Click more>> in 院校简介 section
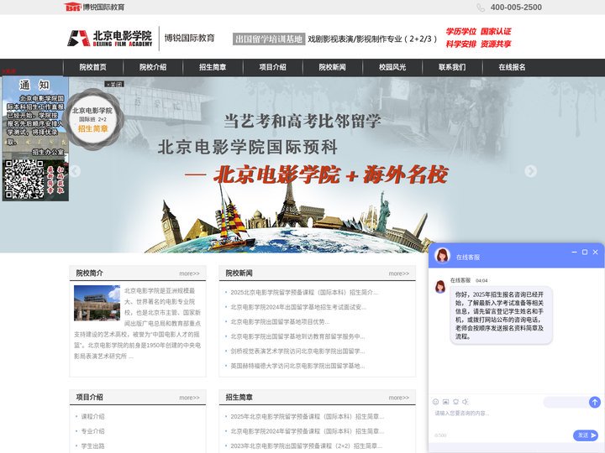 click(x=189, y=273)
